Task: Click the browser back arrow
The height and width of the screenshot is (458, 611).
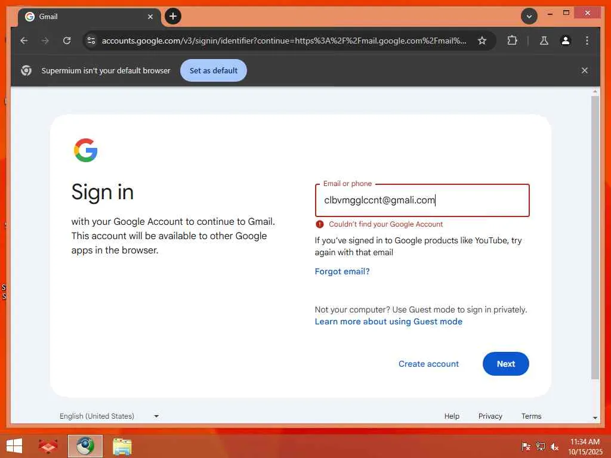Action: pyautogui.click(x=24, y=41)
